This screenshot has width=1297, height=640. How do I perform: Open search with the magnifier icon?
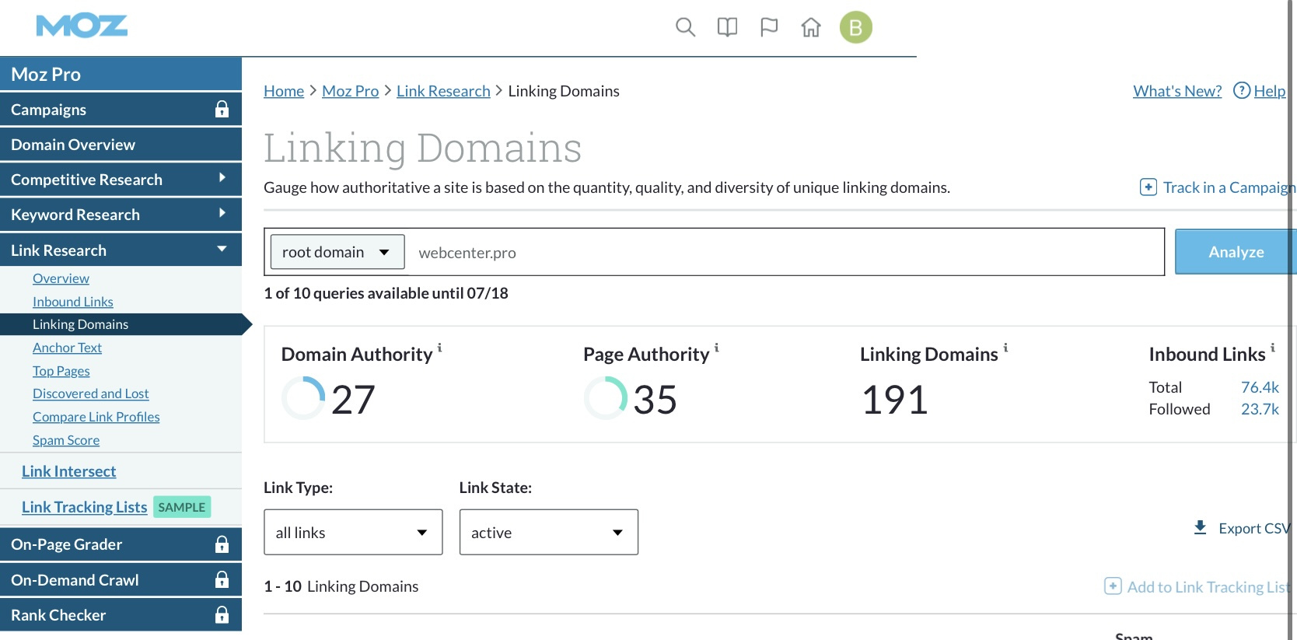click(x=685, y=28)
